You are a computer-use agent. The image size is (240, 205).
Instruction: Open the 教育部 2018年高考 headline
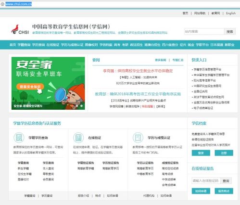pos(138,94)
